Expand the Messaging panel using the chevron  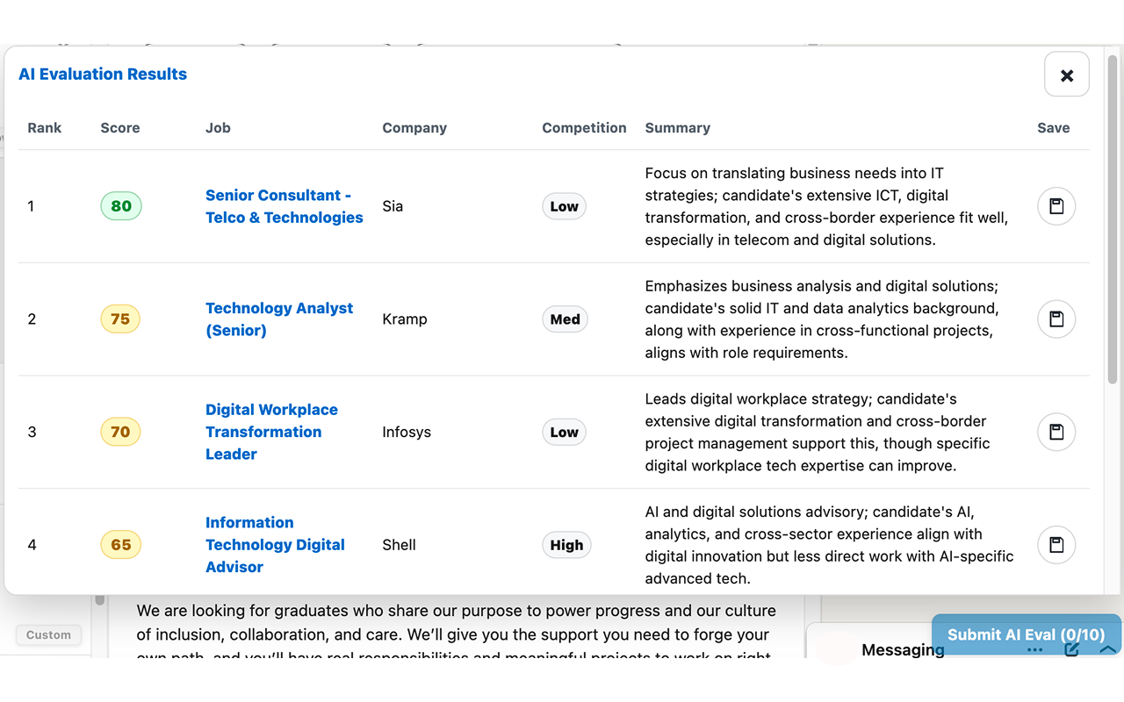[1107, 649]
